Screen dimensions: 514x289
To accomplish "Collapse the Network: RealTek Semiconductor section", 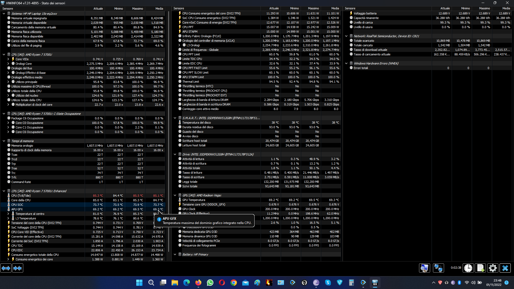I will coord(346,36).
